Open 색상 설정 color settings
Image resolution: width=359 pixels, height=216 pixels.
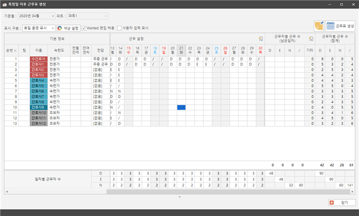point(68,28)
